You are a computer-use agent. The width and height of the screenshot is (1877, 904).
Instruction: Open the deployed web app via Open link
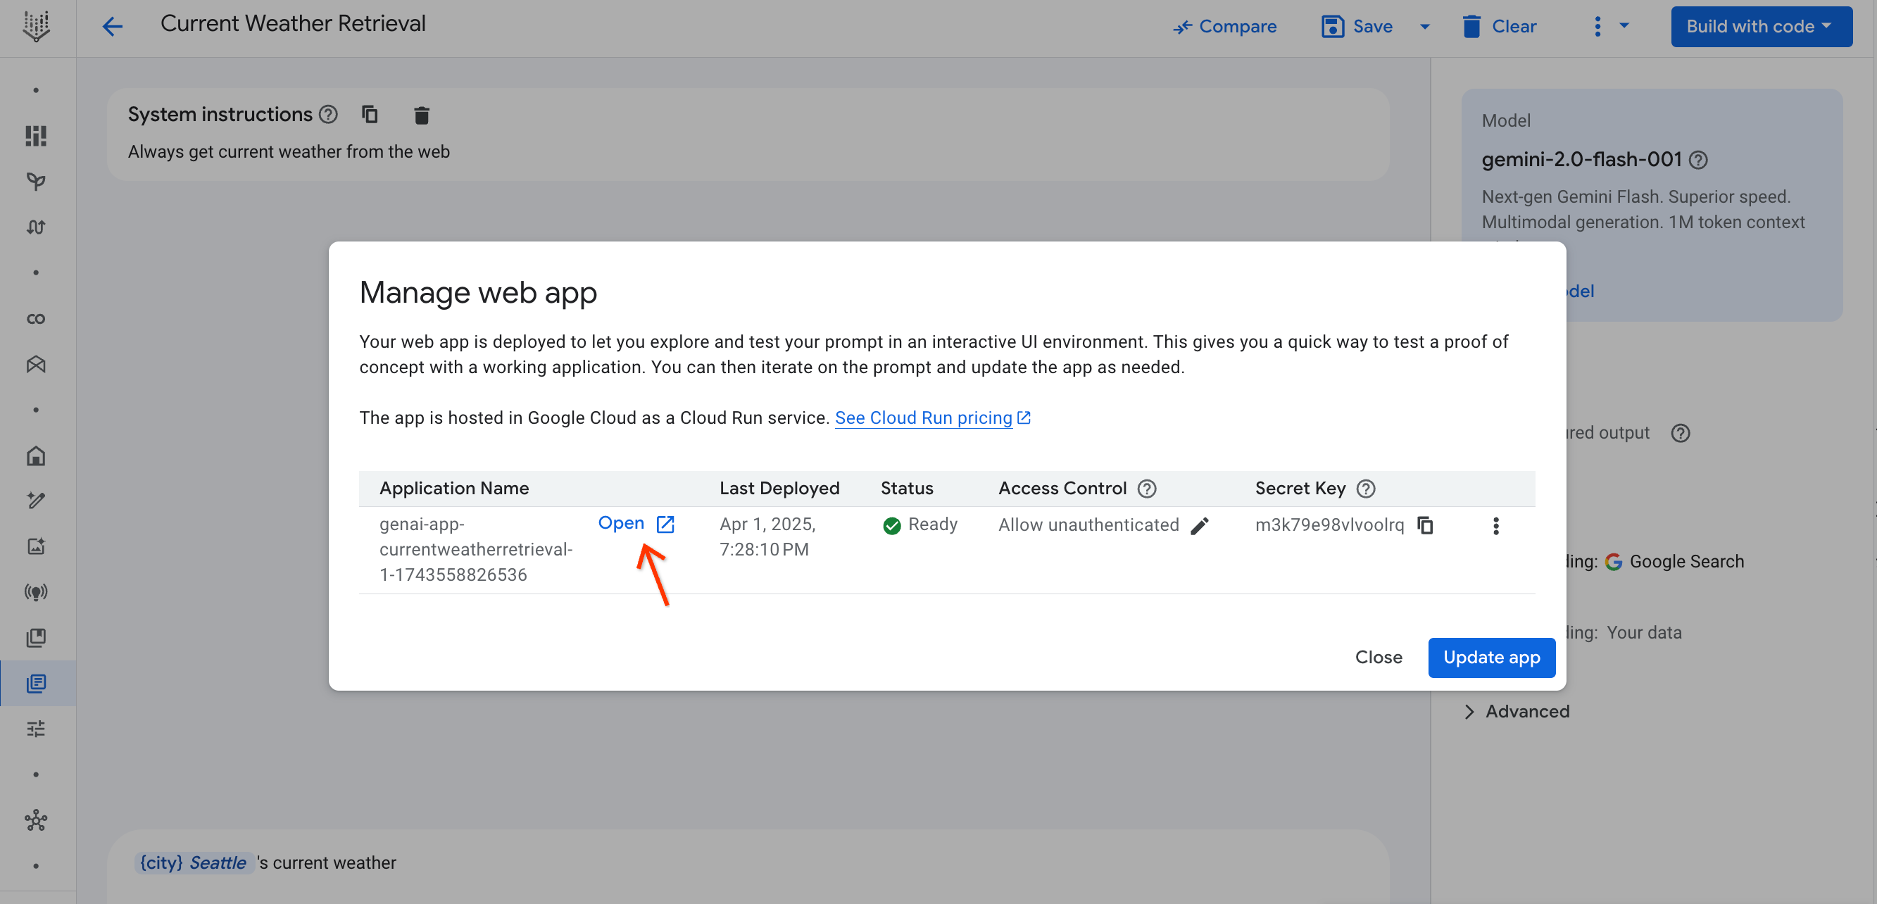tap(621, 523)
